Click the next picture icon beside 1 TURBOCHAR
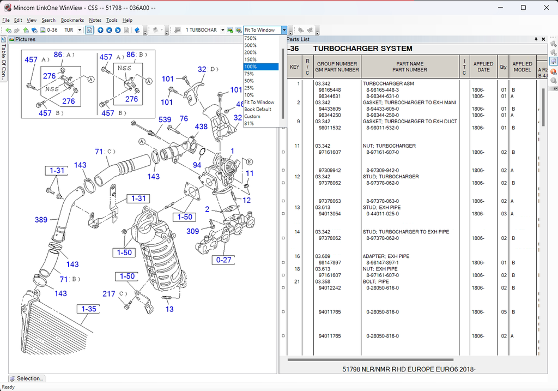Image resolution: width=558 pixels, height=391 pixels. 230,30
